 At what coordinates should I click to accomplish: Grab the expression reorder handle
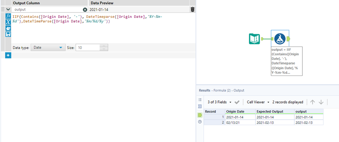3,9
